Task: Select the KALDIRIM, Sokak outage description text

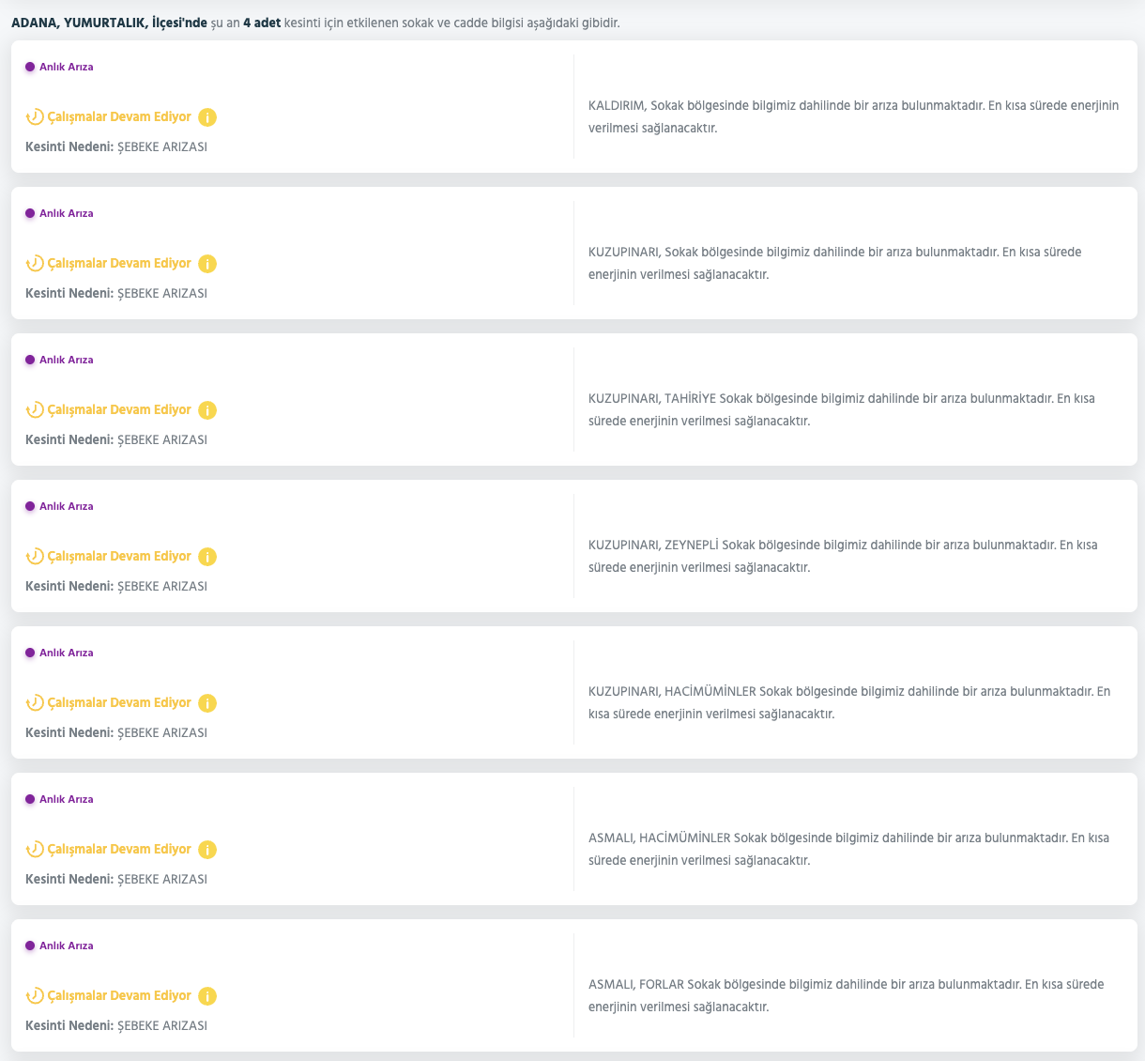Action: [853, 116]
